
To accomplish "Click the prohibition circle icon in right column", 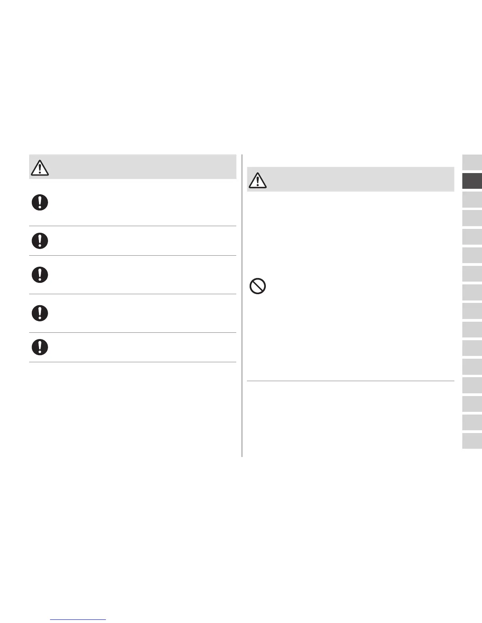I will [258, 286].
